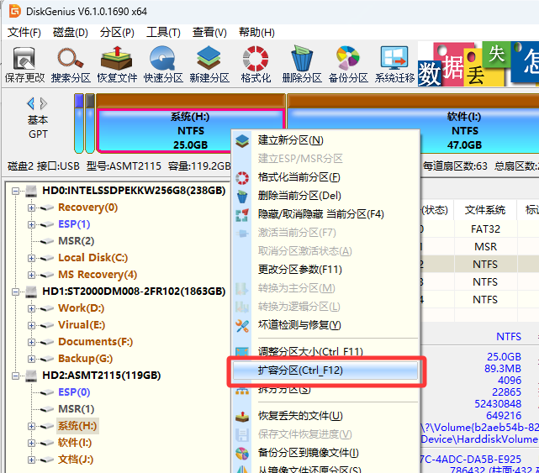Screen dimensions: 539x473
Task: Open the 工具(T) menu
Action: [163, 32]
